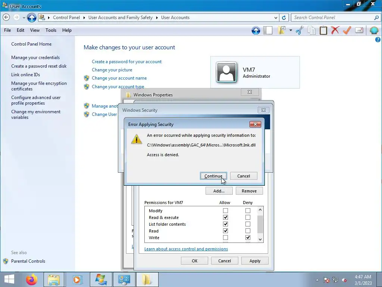
Task: Check Deny for List folder contents
Action: (x=248, y=224)
